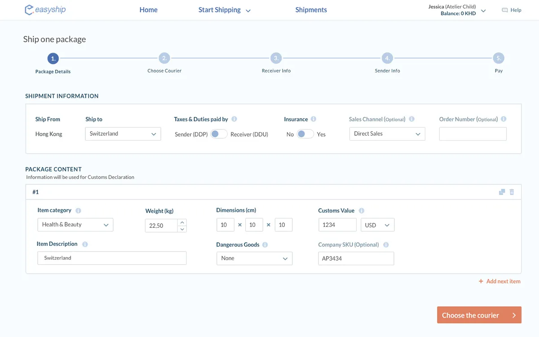The width and height of the screenshot is (539, 337).
Task: Click info icon next to Dangerous Goods
Action: (265, 245)
